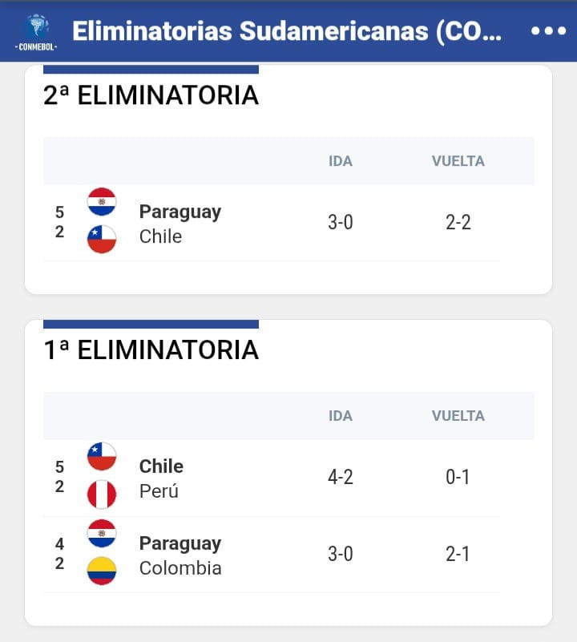View the 4-2 ida match Chile–Perú
Viewport: 577px width, 642px height.
point(340,478)
